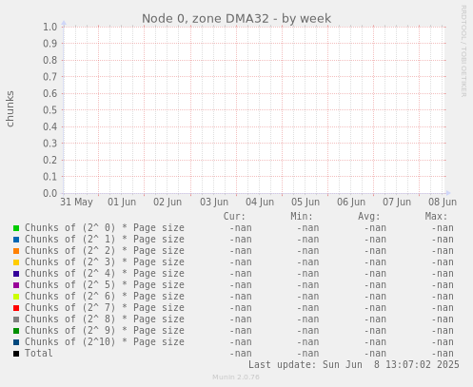Click the Max value '-nan' in the Total row

point(443,354)
